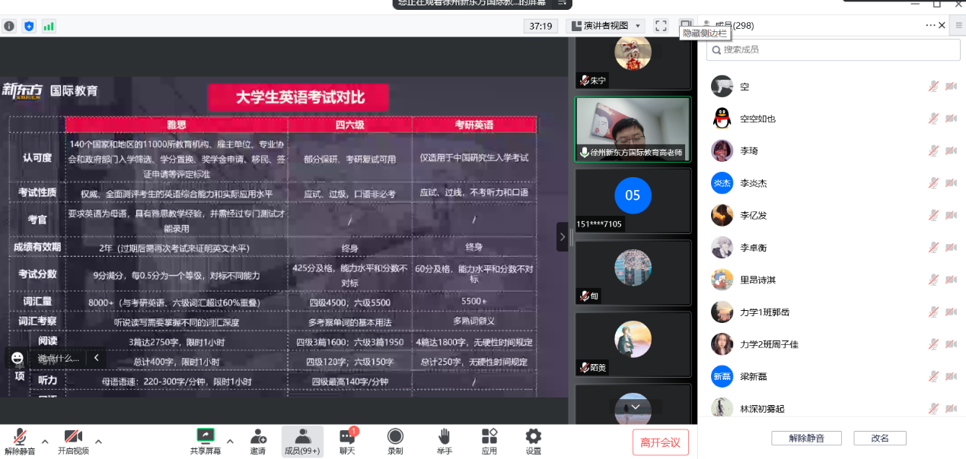Image resolution: width=966 pixels, height=459 pixels.
Task: Enter full screen mode
Action: point(661,26)
